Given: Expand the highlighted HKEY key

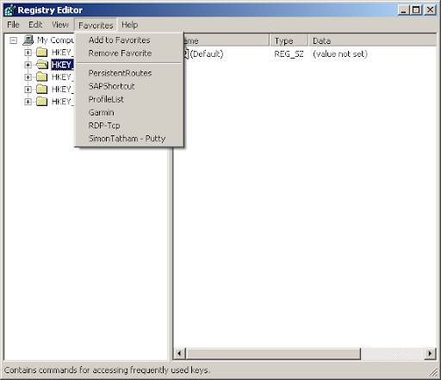Looking at the screenshot, I should (28, 65).
